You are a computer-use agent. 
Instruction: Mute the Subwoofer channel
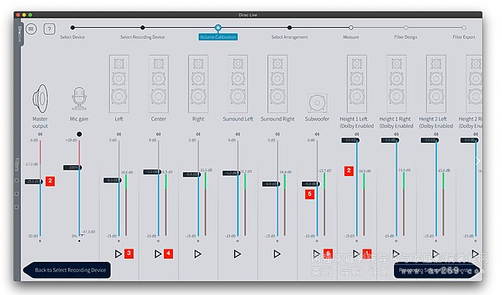(317, 134)
